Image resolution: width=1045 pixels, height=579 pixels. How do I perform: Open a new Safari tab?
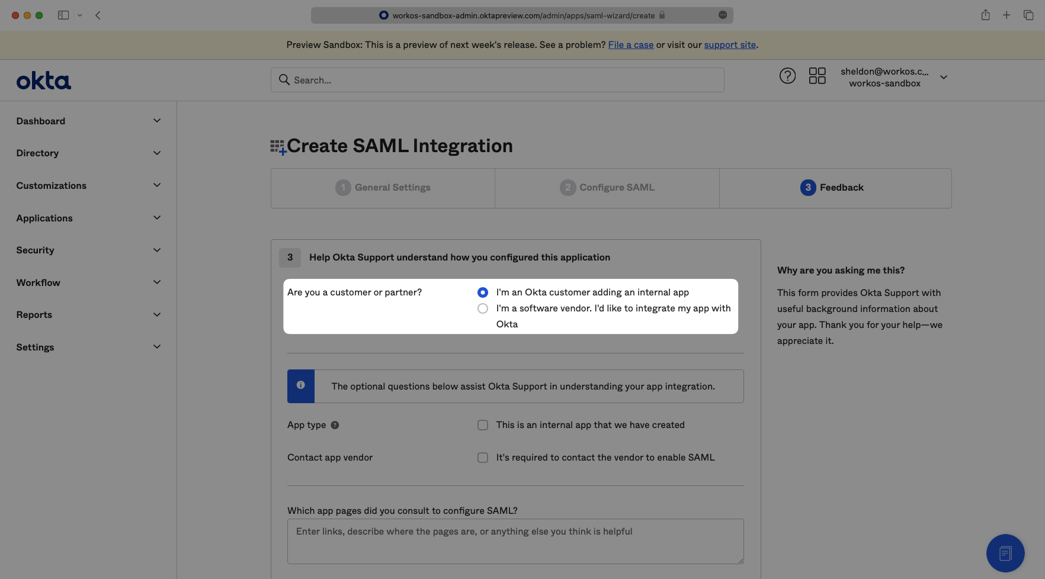pyautogui.click(x=1006, y=15)
